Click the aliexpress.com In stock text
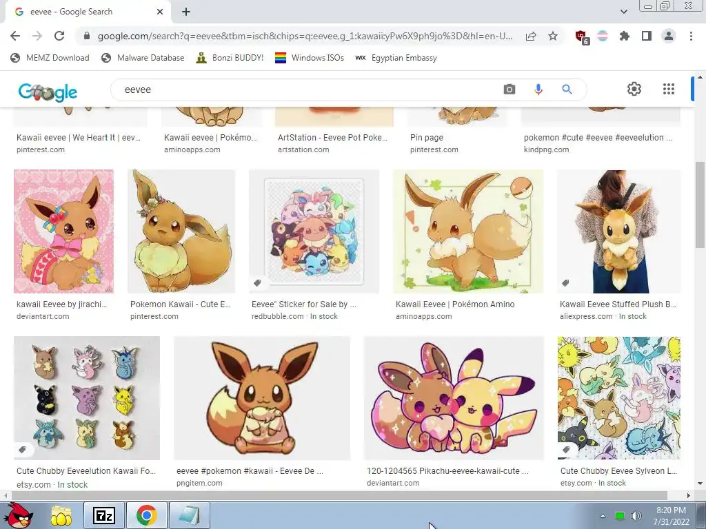706x529 pixels. 603,316
